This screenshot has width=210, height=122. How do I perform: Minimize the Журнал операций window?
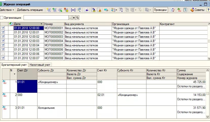[x=200, y=5]
